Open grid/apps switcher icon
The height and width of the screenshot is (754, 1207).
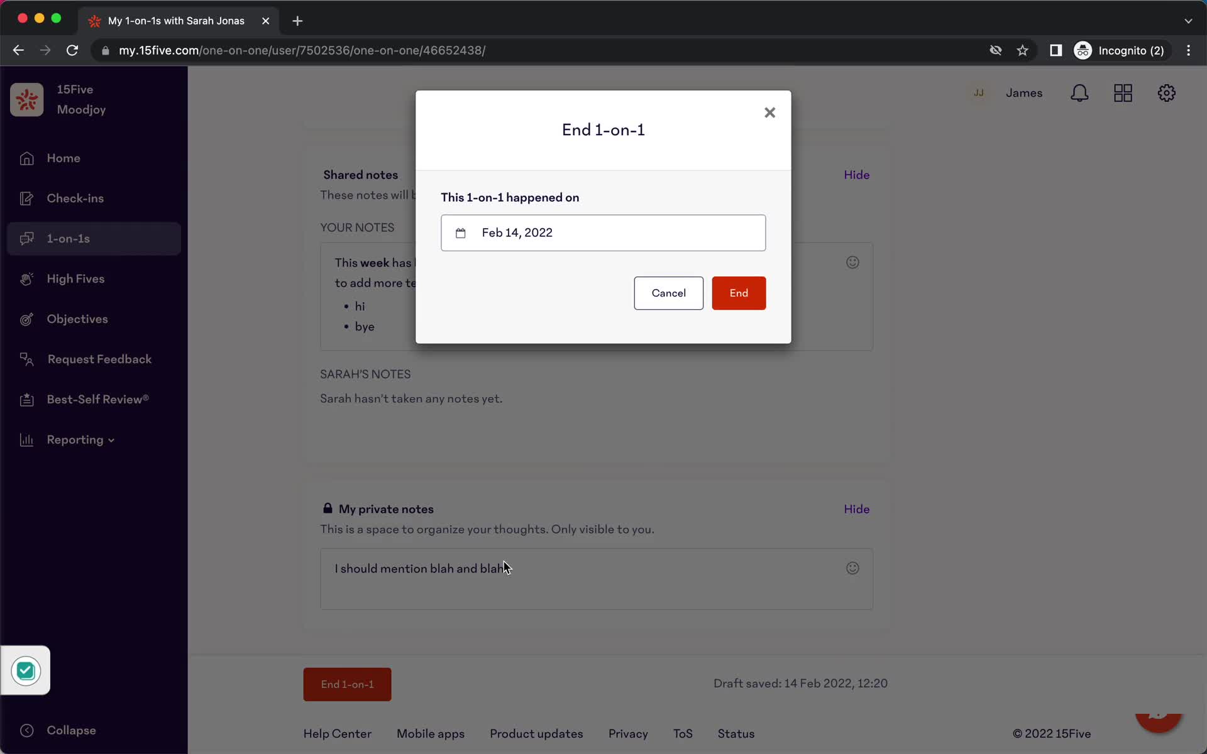[1123, 93]
